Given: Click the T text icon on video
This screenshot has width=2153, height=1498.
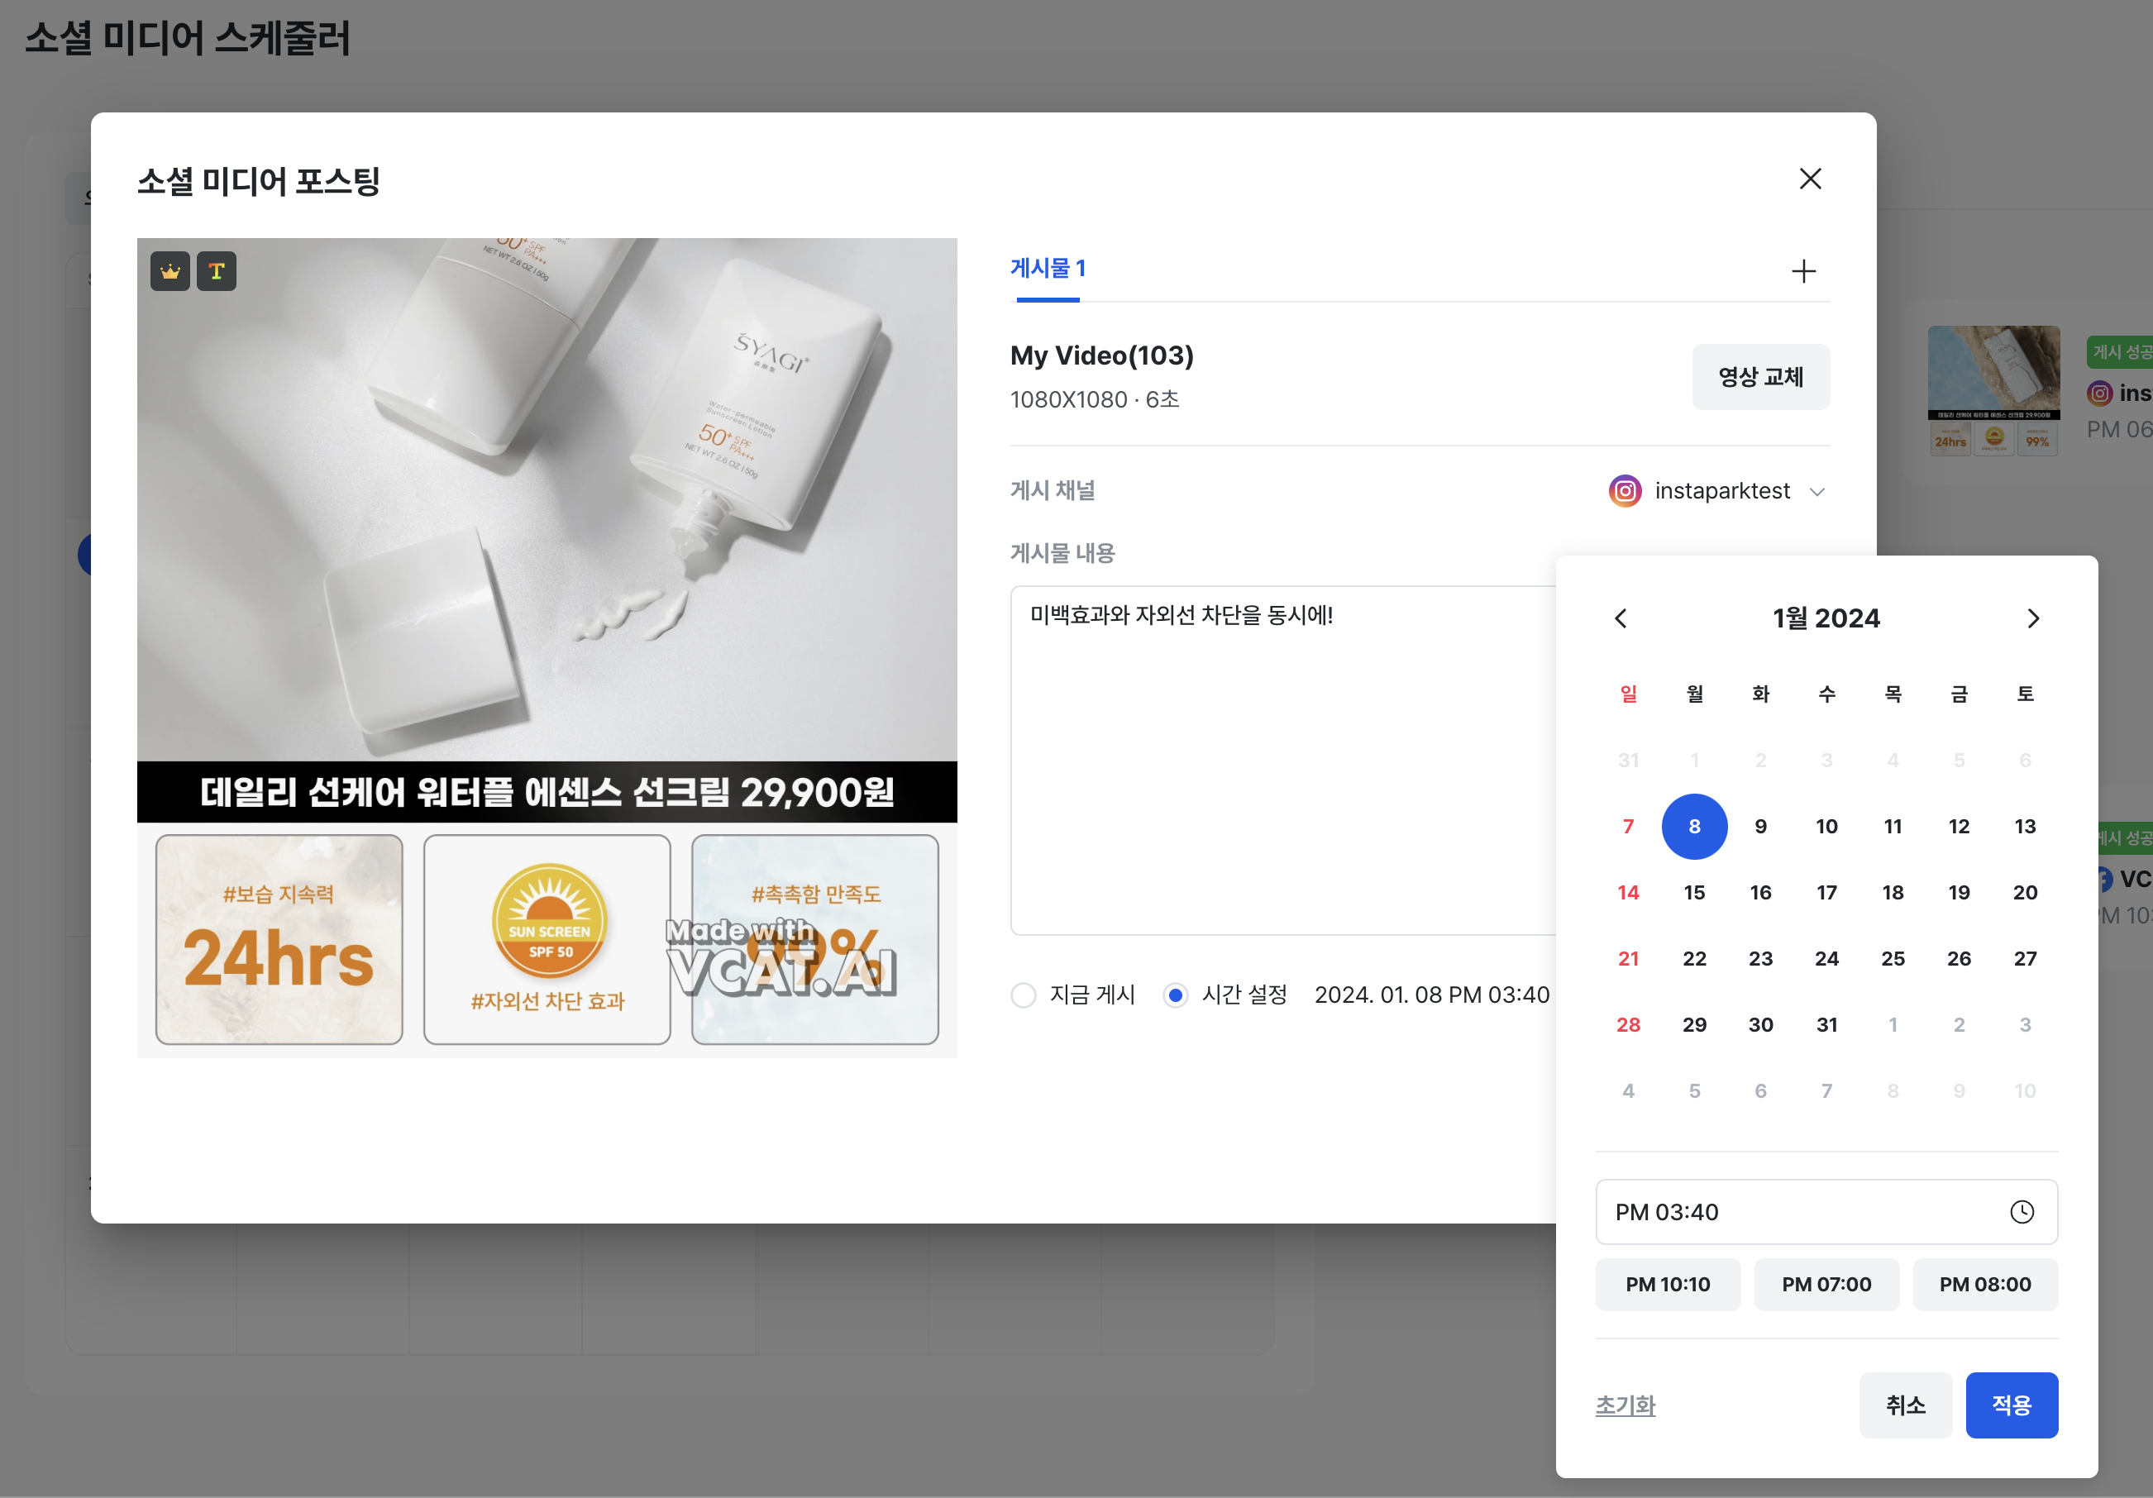Looking at the screenshot, I should [217, 272].
